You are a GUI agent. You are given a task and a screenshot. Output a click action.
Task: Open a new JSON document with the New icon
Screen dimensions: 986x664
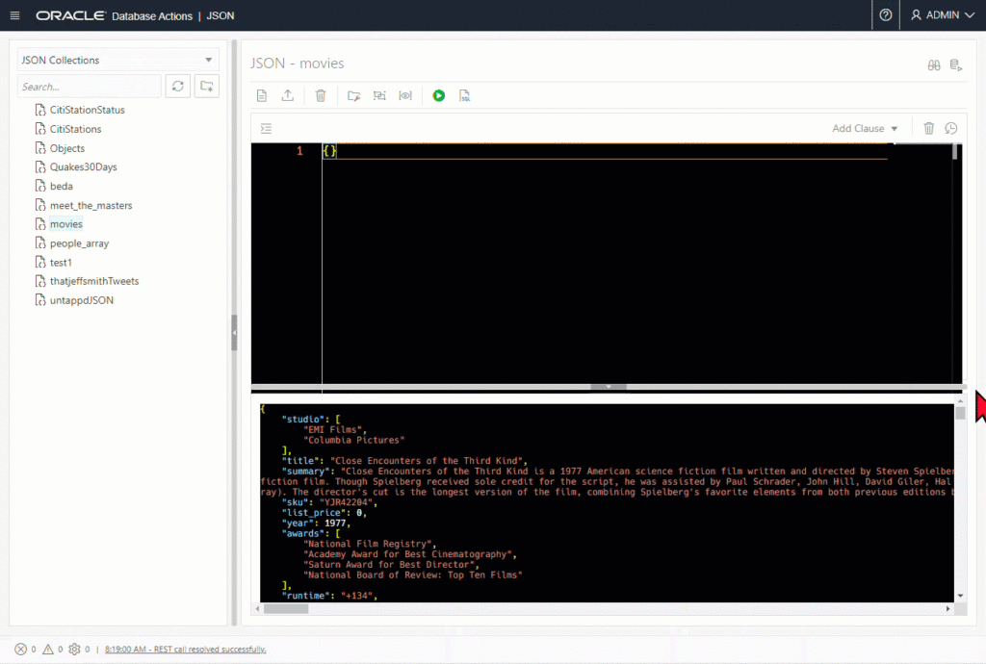261,95
